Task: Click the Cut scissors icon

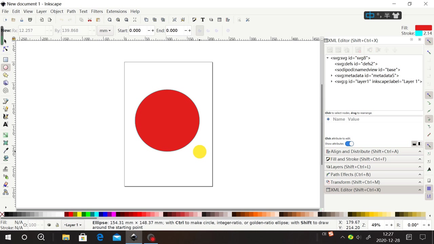Action: point(90,20)
